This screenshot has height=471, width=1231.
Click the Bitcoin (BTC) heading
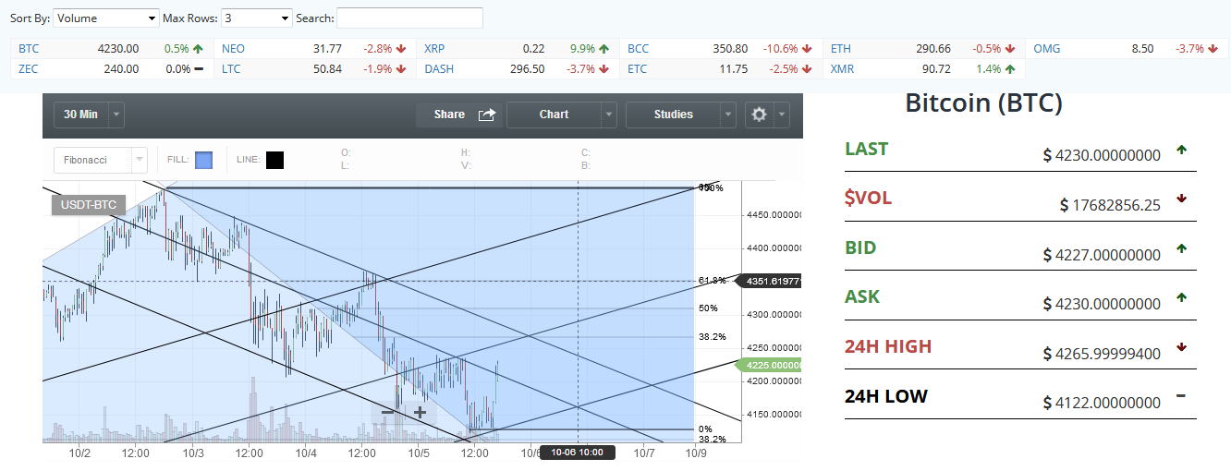[x=983, y=103]
